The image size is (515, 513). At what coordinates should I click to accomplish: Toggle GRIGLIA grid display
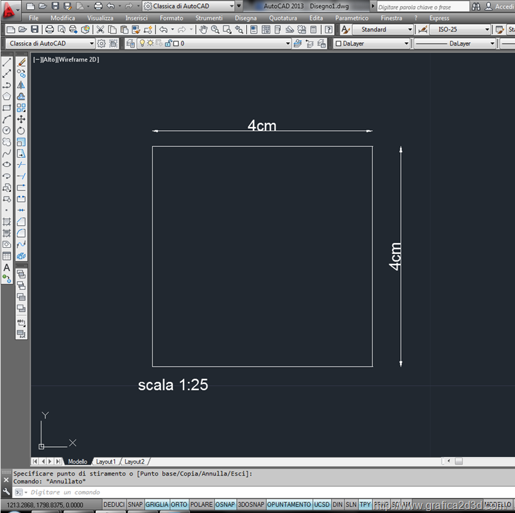click(x=157, y=504)
